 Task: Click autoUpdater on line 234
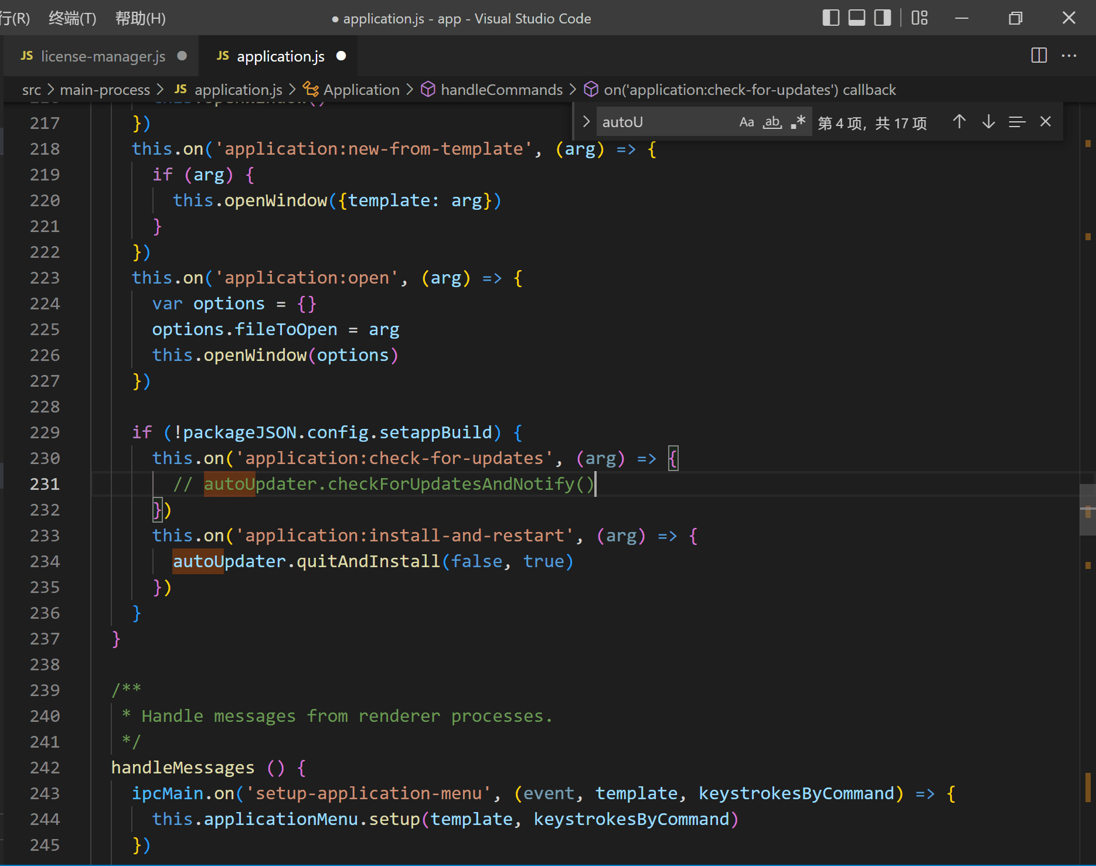click(x=229, y=561)
